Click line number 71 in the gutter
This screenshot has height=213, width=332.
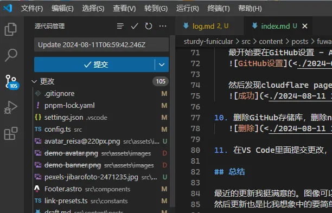coord(195,53)
